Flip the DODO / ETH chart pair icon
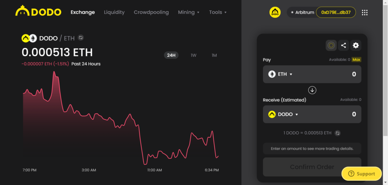This screenshot has width=388, height=185. pos(81,38)
